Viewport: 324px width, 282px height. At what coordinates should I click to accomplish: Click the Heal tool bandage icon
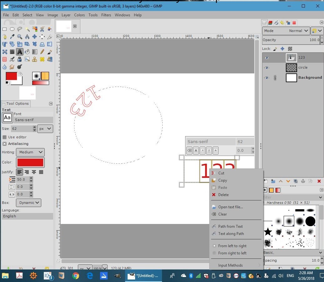pos(42,59)
